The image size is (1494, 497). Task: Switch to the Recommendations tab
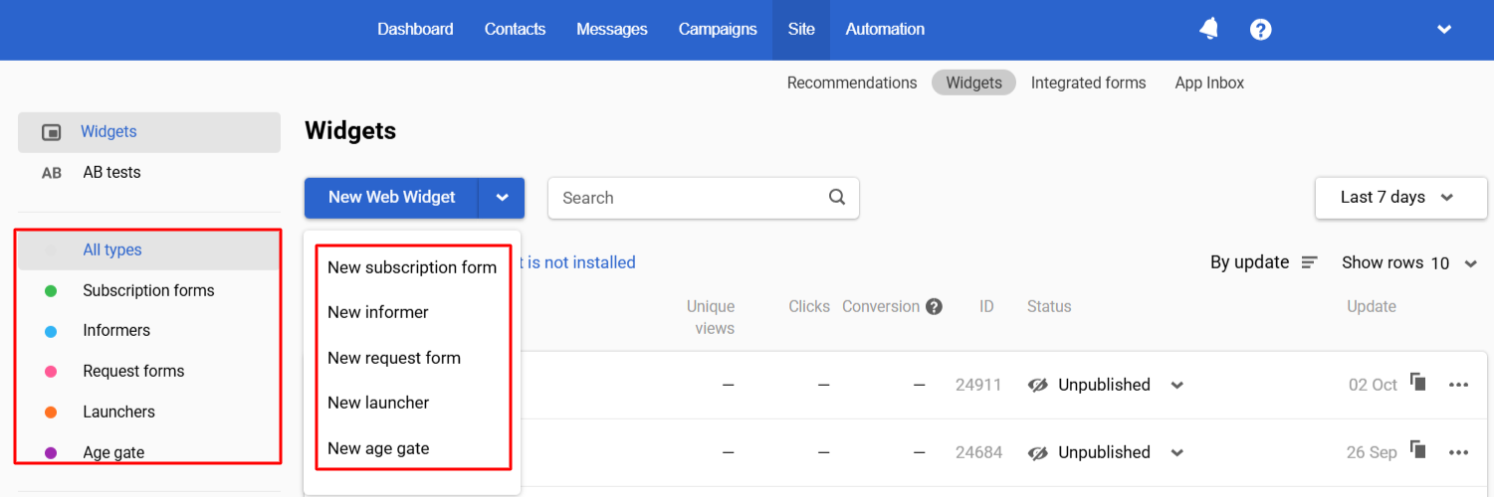[x=852, y=83]
